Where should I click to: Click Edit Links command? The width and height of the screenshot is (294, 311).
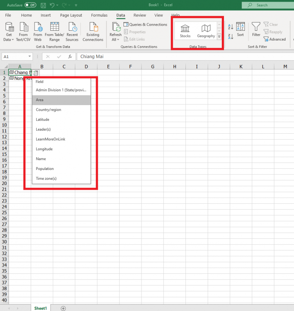click(x=134, y=39)
